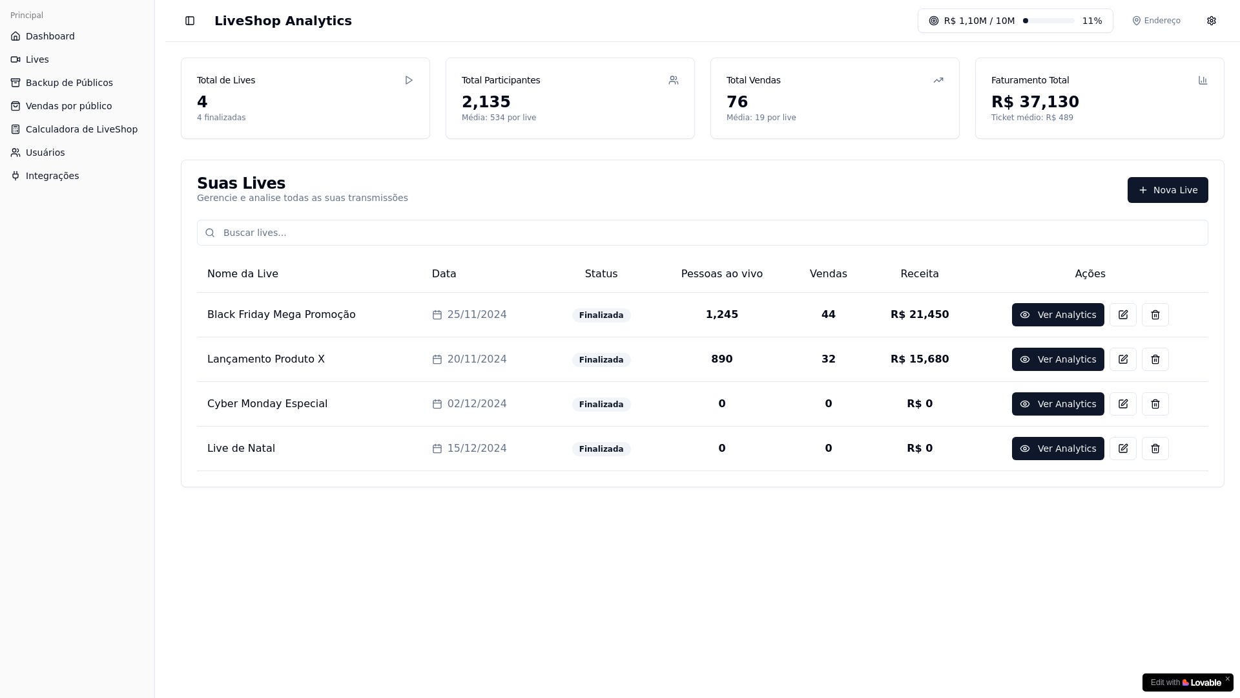Click the calendar icon beside 02/12/2024
1240x698 pixels.
(x=437, y=404)
